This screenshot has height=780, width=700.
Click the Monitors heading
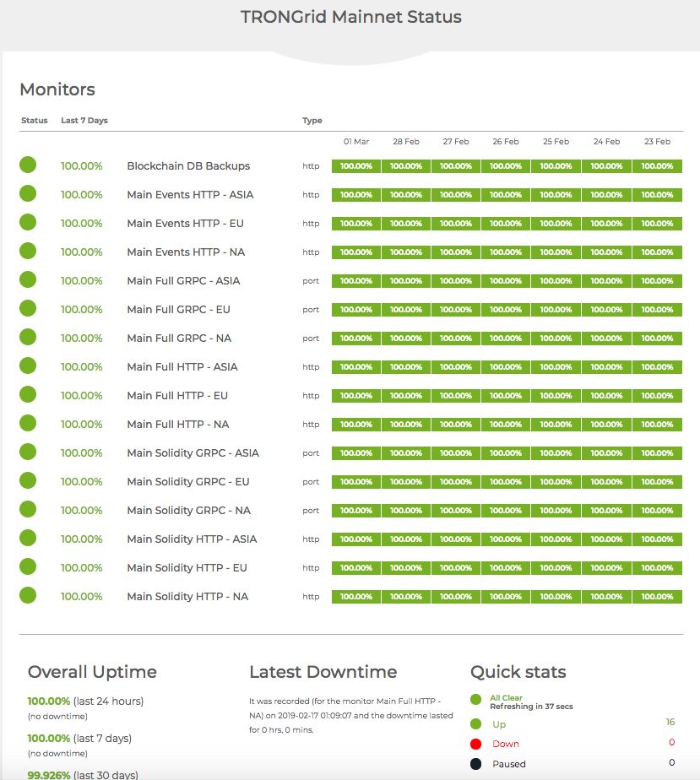[x=57, y=89]
